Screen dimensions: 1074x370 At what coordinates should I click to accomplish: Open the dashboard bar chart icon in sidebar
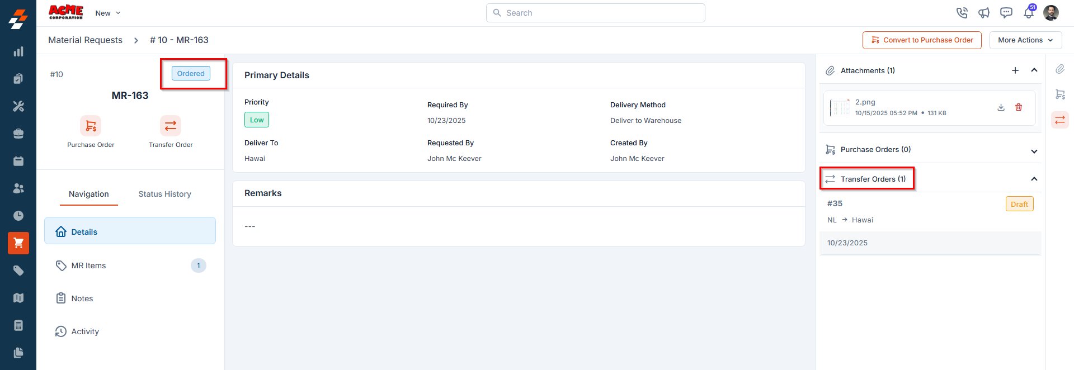tap(18, 51)
